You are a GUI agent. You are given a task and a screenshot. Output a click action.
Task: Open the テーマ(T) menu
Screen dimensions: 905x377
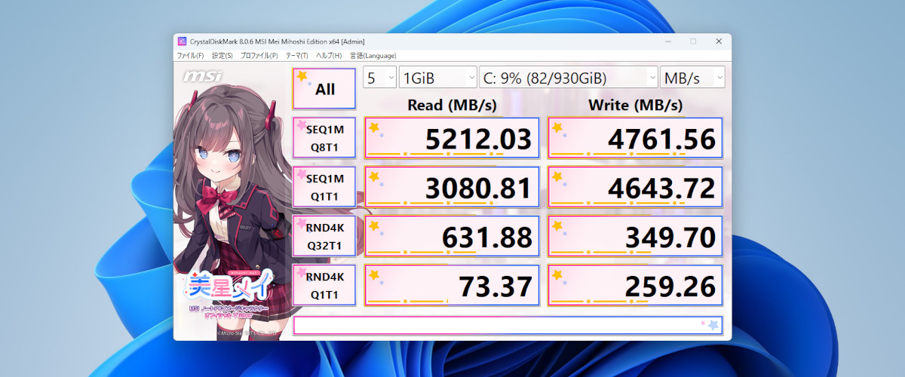click(296, 55)
